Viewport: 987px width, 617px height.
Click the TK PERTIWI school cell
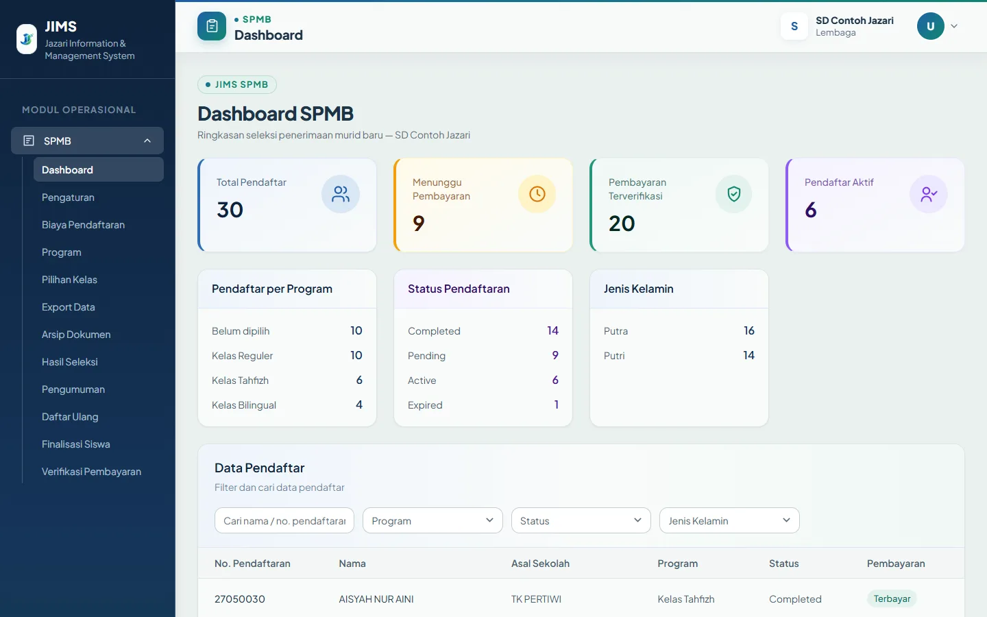pyautogui.click(x=536, y=598)
